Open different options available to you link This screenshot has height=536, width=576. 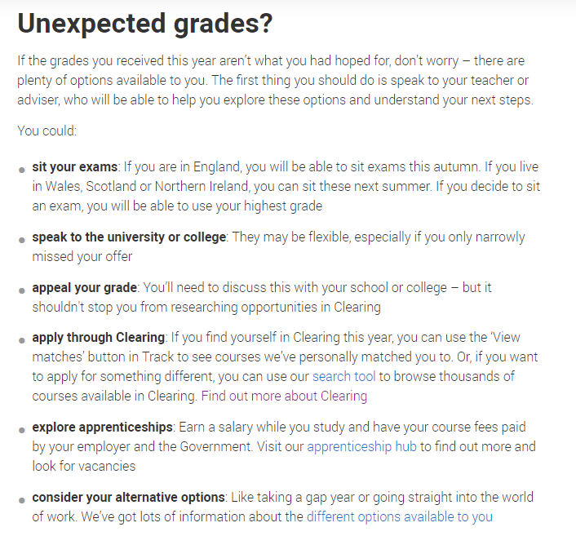click(399, 517)
